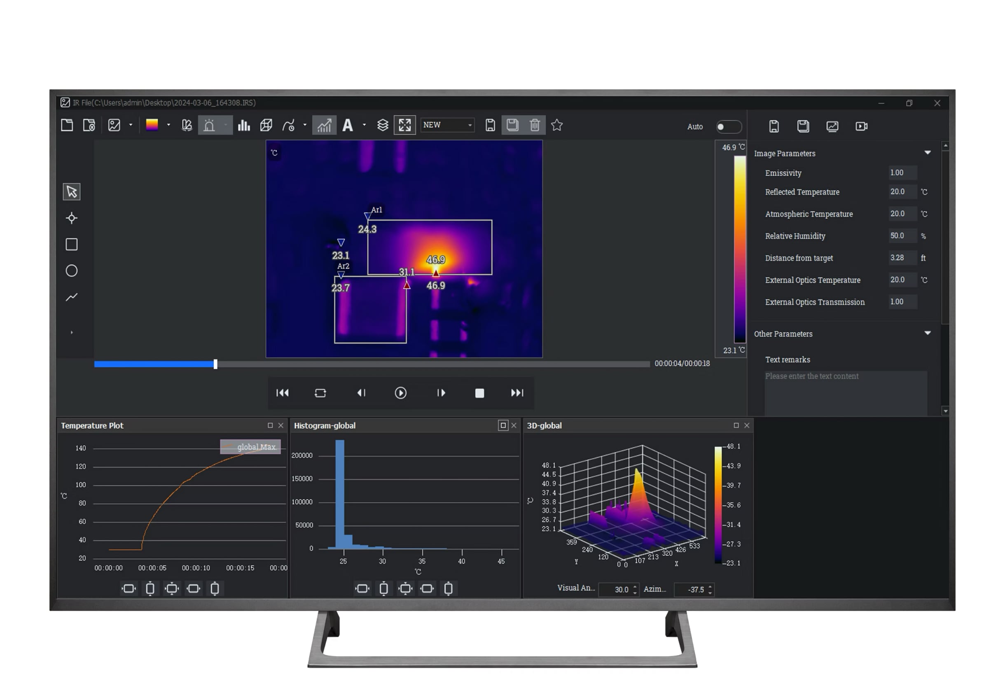Screen dimensions: 1005x700
Task: Edit the Emissivity value field
Action: [902, 173]
